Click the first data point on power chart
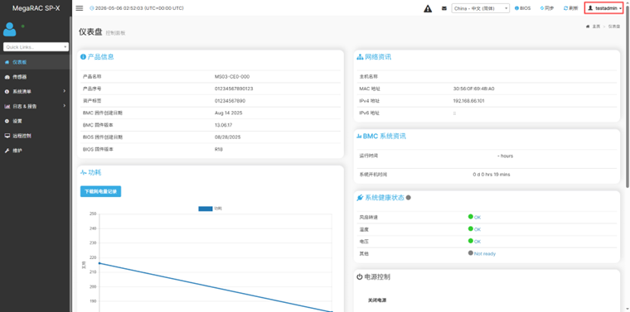Viewport: 630px width, 312px height. click(99, 263)
